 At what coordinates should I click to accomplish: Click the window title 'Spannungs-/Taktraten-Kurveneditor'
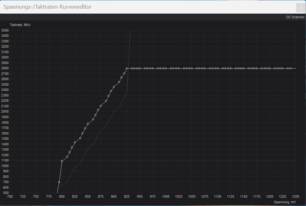[47, 7]
